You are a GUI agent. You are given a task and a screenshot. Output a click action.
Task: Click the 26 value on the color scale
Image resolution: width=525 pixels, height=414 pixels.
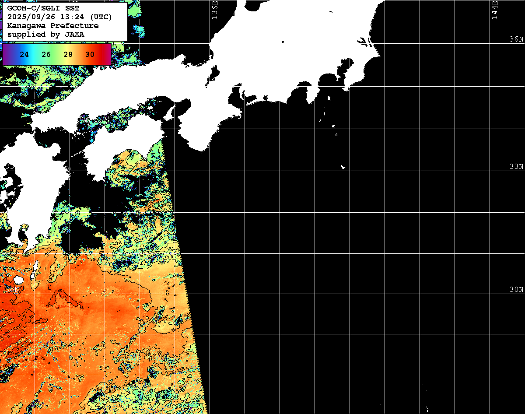pos(46,55)
